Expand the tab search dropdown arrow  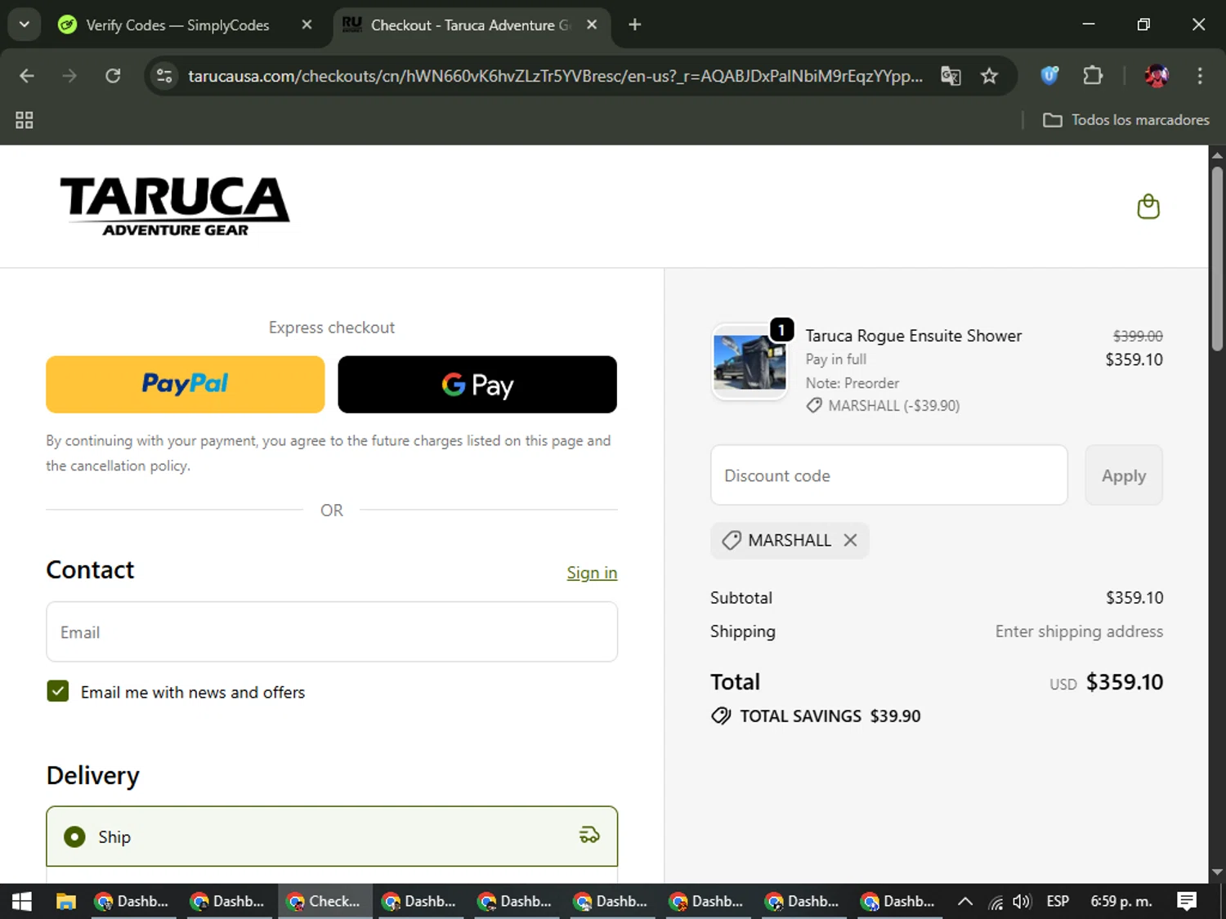[x=25, y=25]
